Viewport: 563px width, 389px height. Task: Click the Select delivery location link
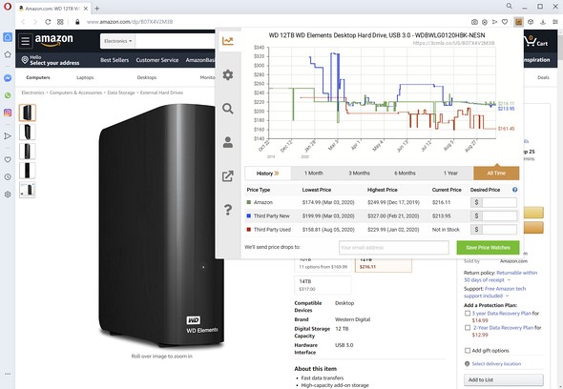[496, 364]
